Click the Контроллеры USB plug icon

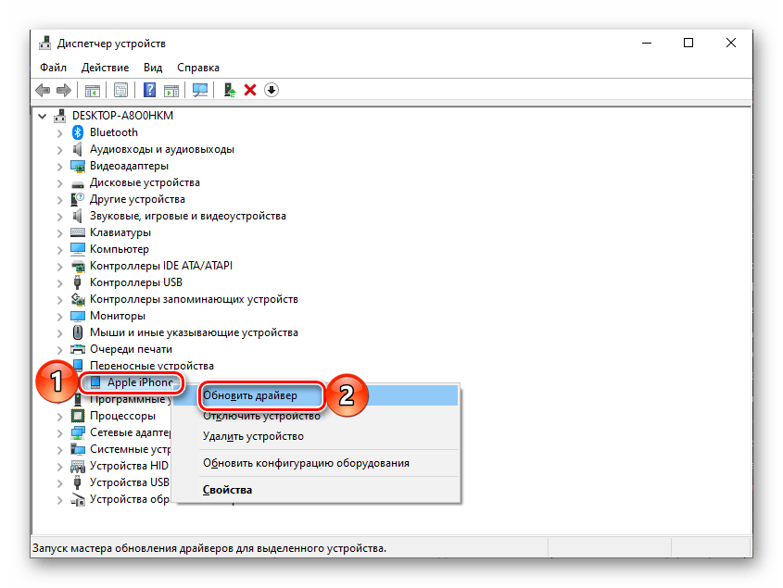[x=78, y=282]
